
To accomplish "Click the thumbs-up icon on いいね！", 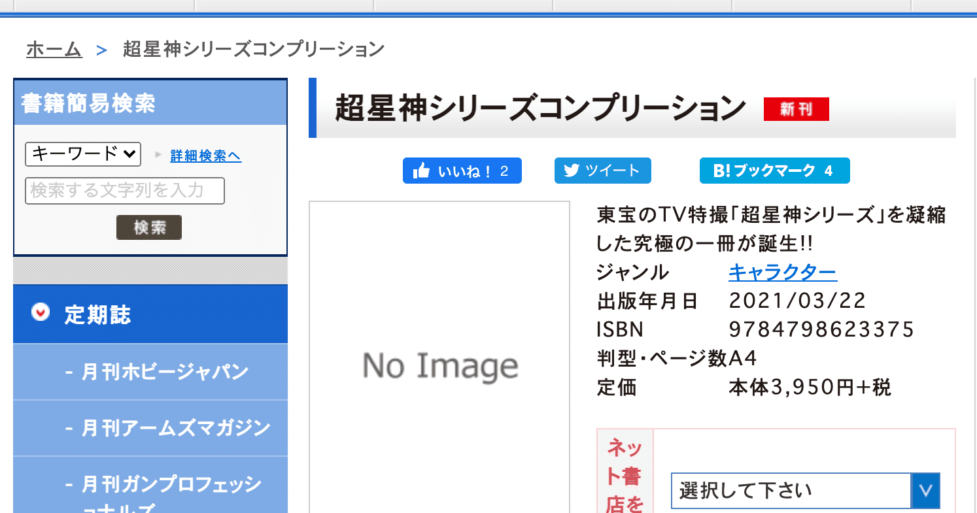I will click(422, 171).
